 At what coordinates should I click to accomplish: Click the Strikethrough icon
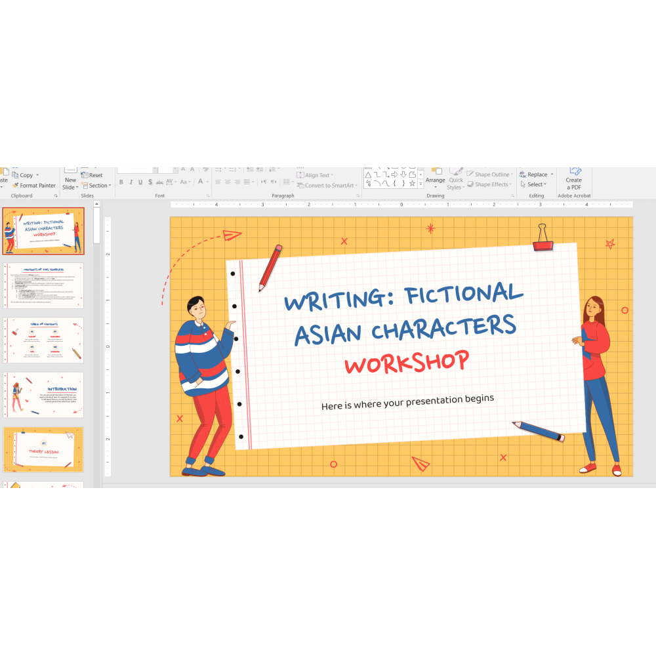(160, 182)
